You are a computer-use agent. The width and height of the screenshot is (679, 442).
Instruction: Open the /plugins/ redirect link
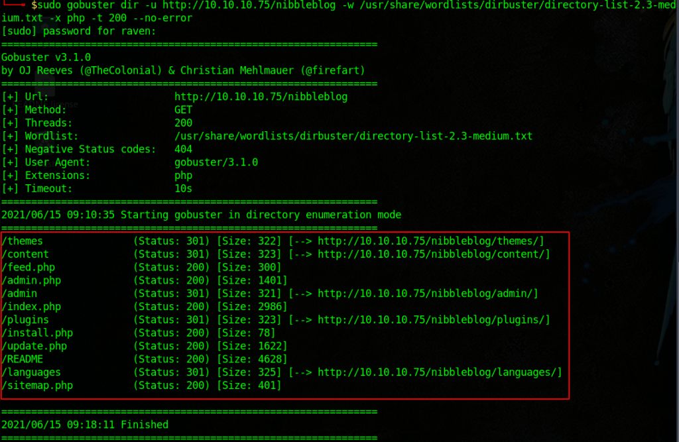[x=434, y=320]
